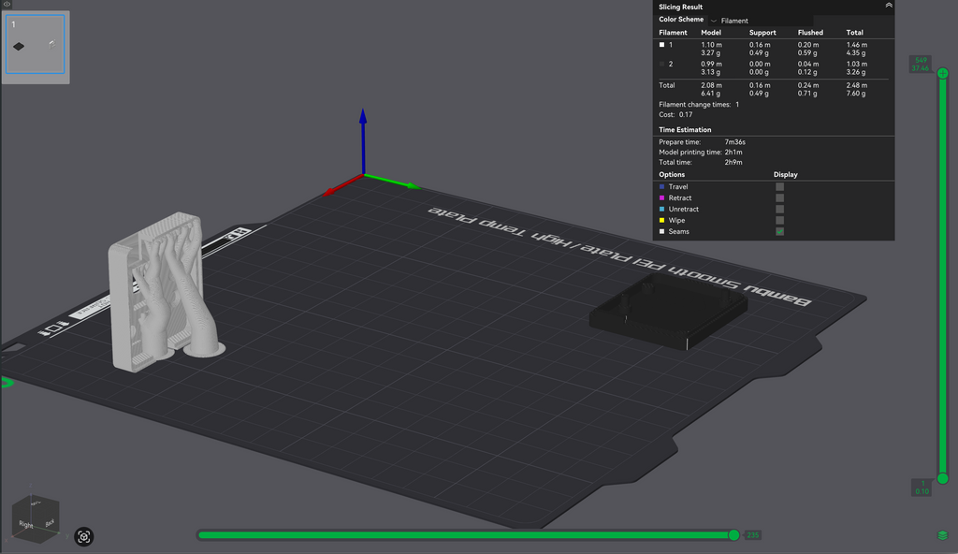Enable the Wipe display checkbox
The height and width of the screenshot is (554, 958).
pos(779,220)
